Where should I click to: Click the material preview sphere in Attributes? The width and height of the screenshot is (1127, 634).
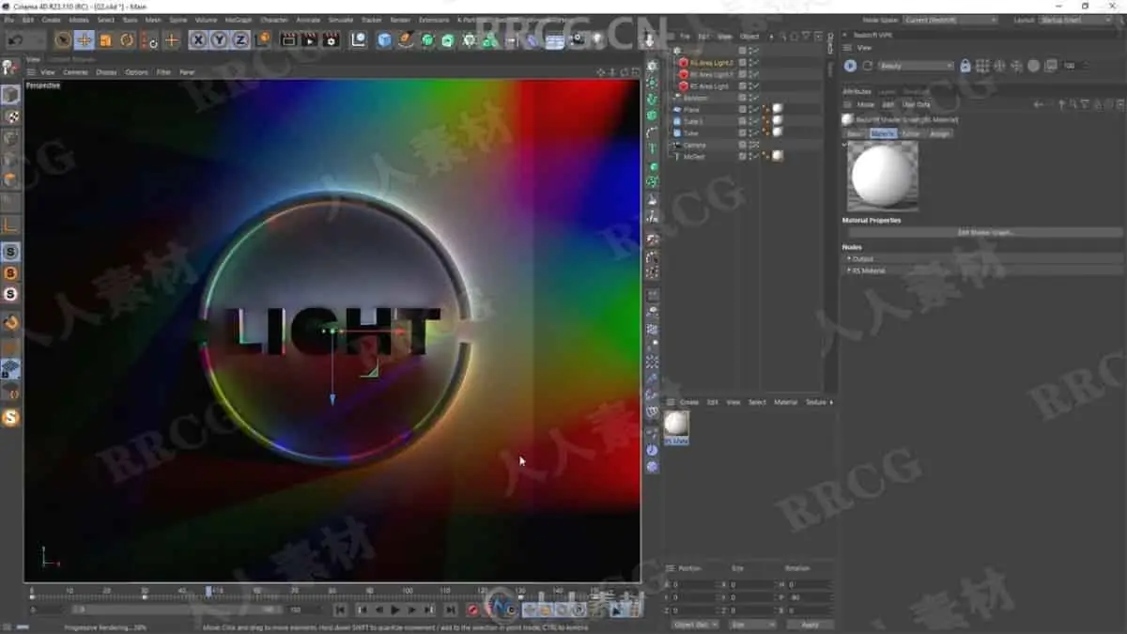(x=883, y=177)
